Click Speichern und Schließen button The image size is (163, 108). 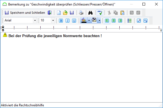[25, 13]
